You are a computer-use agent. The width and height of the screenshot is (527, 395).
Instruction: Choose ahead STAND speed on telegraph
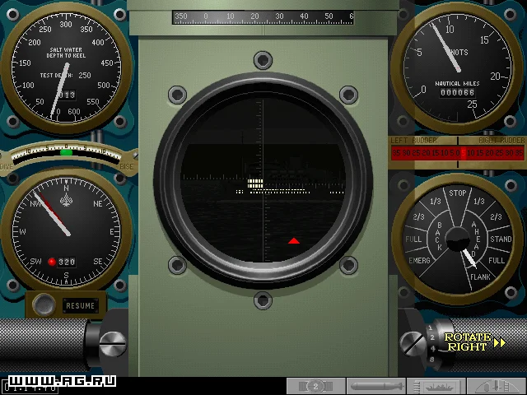(x=501, y=239)
